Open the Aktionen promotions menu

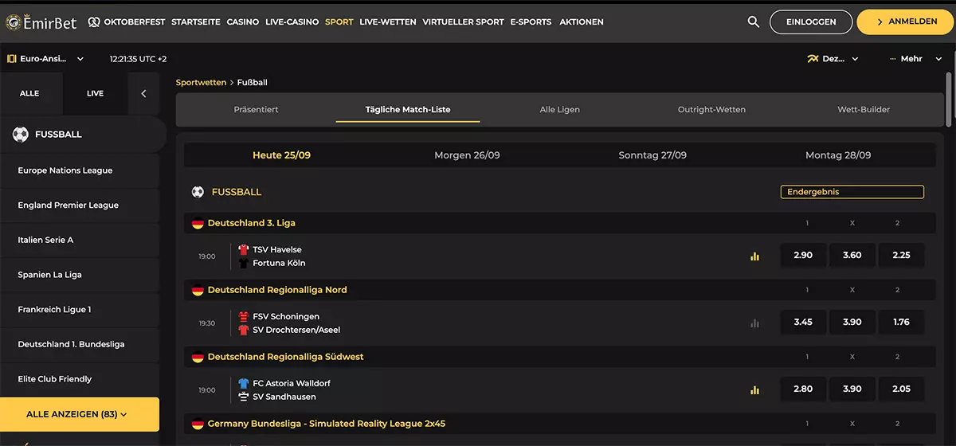pos(582,22)
